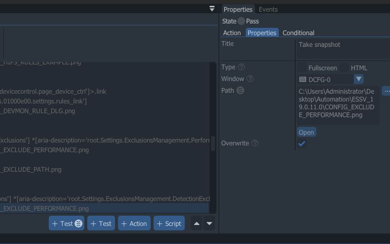The image size is (390, 244).
Task: Browse for path with the ellipsis button
Action: (x=386, y=91)
